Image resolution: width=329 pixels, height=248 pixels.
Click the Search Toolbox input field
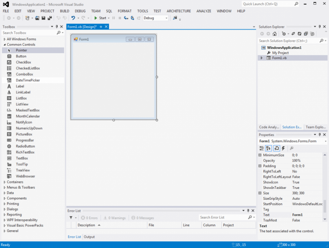tap(29, 33)
